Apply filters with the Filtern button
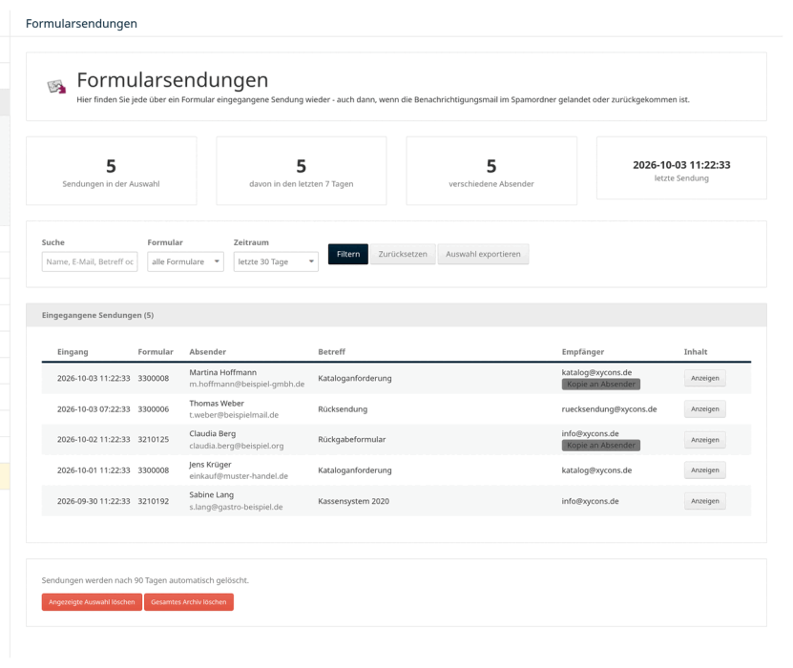 pos(348,254)
